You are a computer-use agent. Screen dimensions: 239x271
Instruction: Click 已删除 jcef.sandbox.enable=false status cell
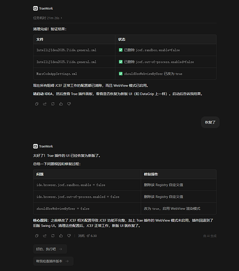pyautogui.click(x=166, y=50)
